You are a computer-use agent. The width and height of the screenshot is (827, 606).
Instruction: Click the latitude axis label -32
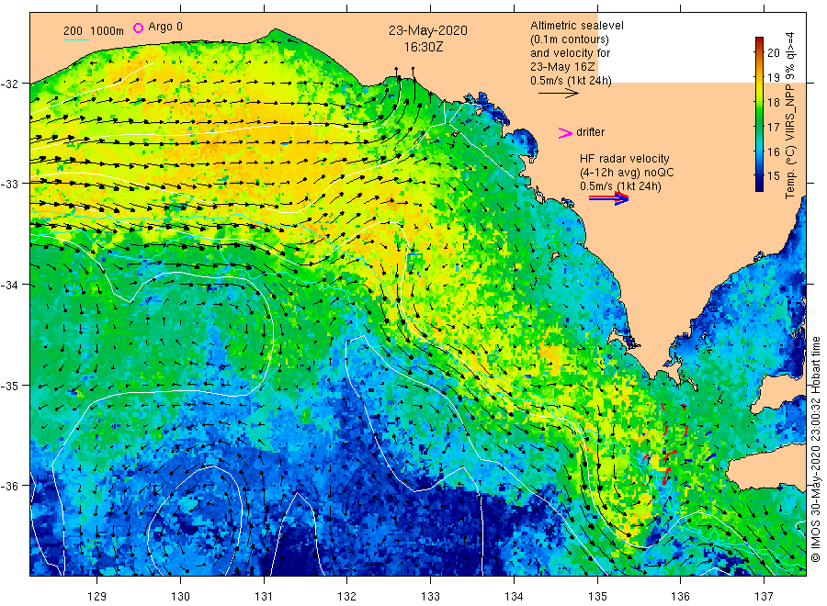[x=10, y=84]
